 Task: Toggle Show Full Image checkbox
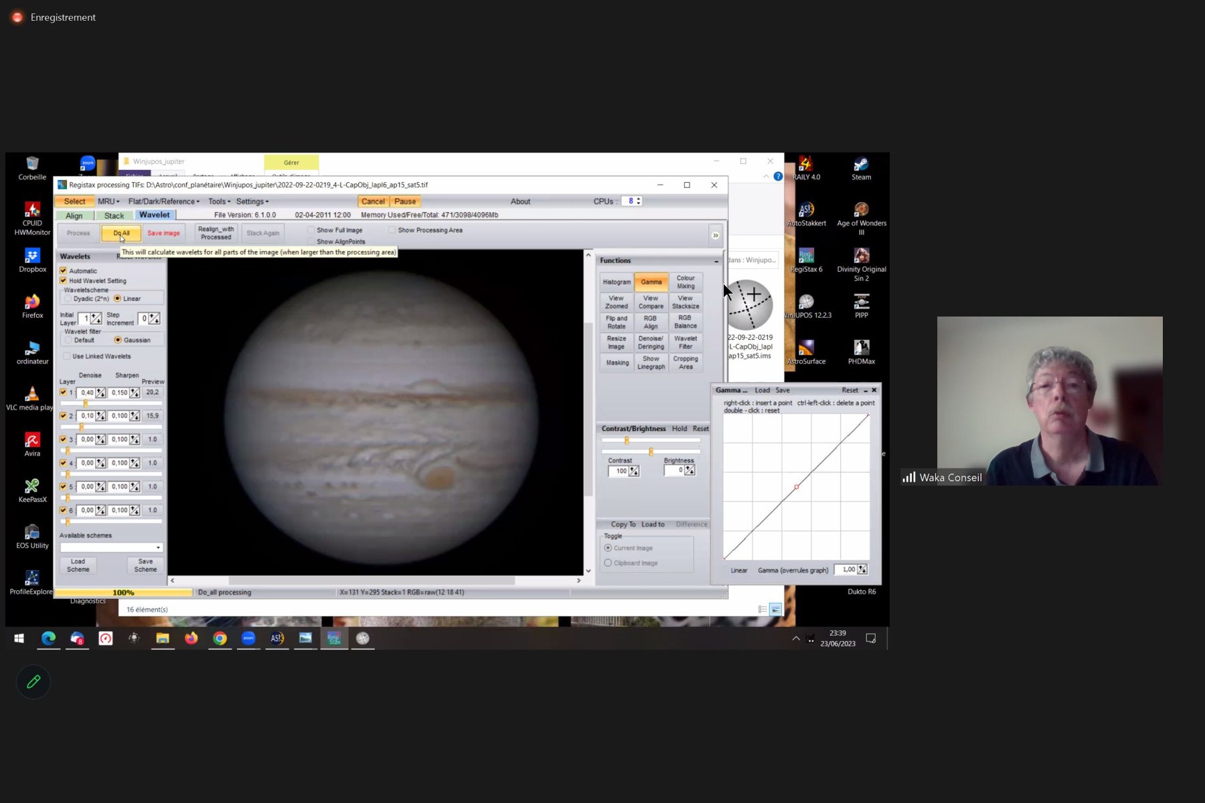pos(311,230)
